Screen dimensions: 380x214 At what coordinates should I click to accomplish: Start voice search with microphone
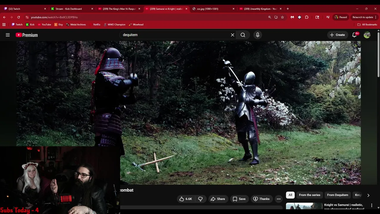(x=258, y=35)
